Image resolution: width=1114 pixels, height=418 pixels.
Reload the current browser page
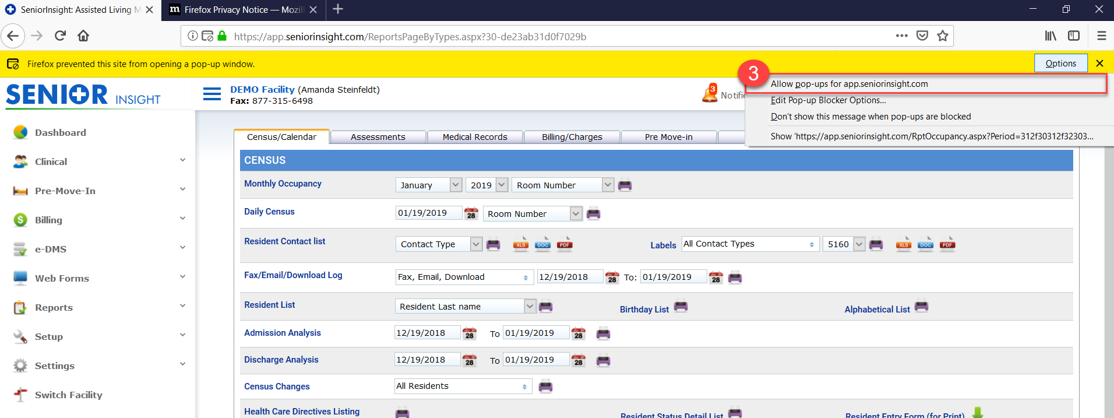point(60,36)
